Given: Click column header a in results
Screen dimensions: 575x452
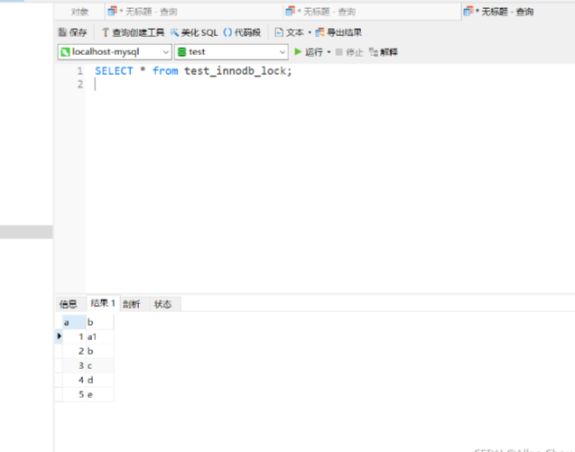Looking at the screenshot, I should 74,322.
